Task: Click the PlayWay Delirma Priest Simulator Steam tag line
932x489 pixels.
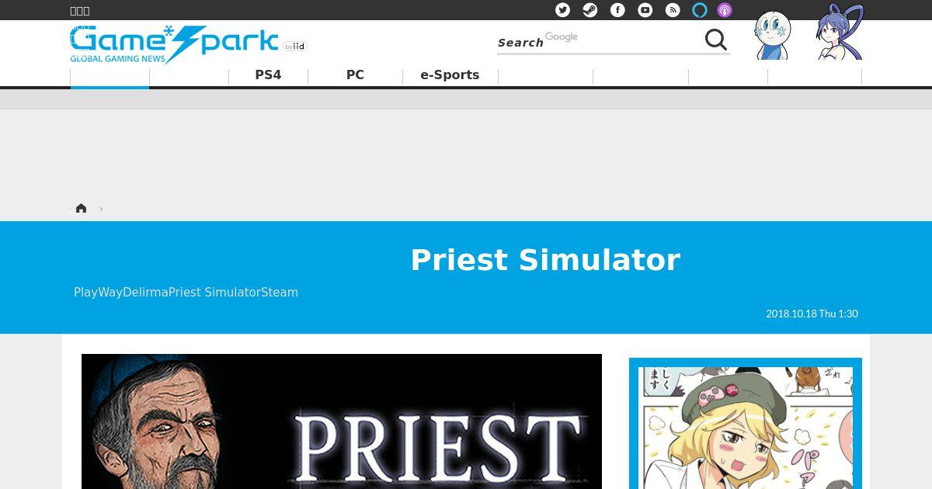Action: tap(186, 293)
